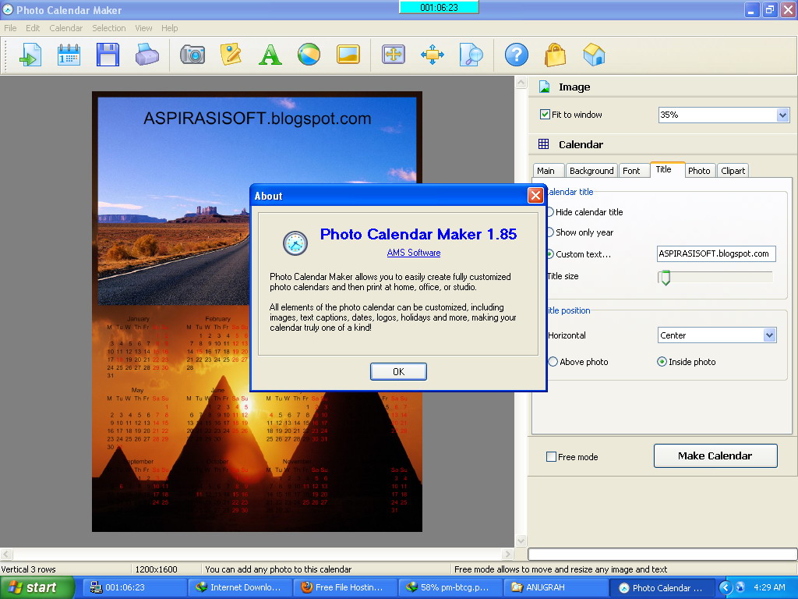Click the framed picture background icon
The width and height of the screenshot is (798, 599).
point(348,55)
